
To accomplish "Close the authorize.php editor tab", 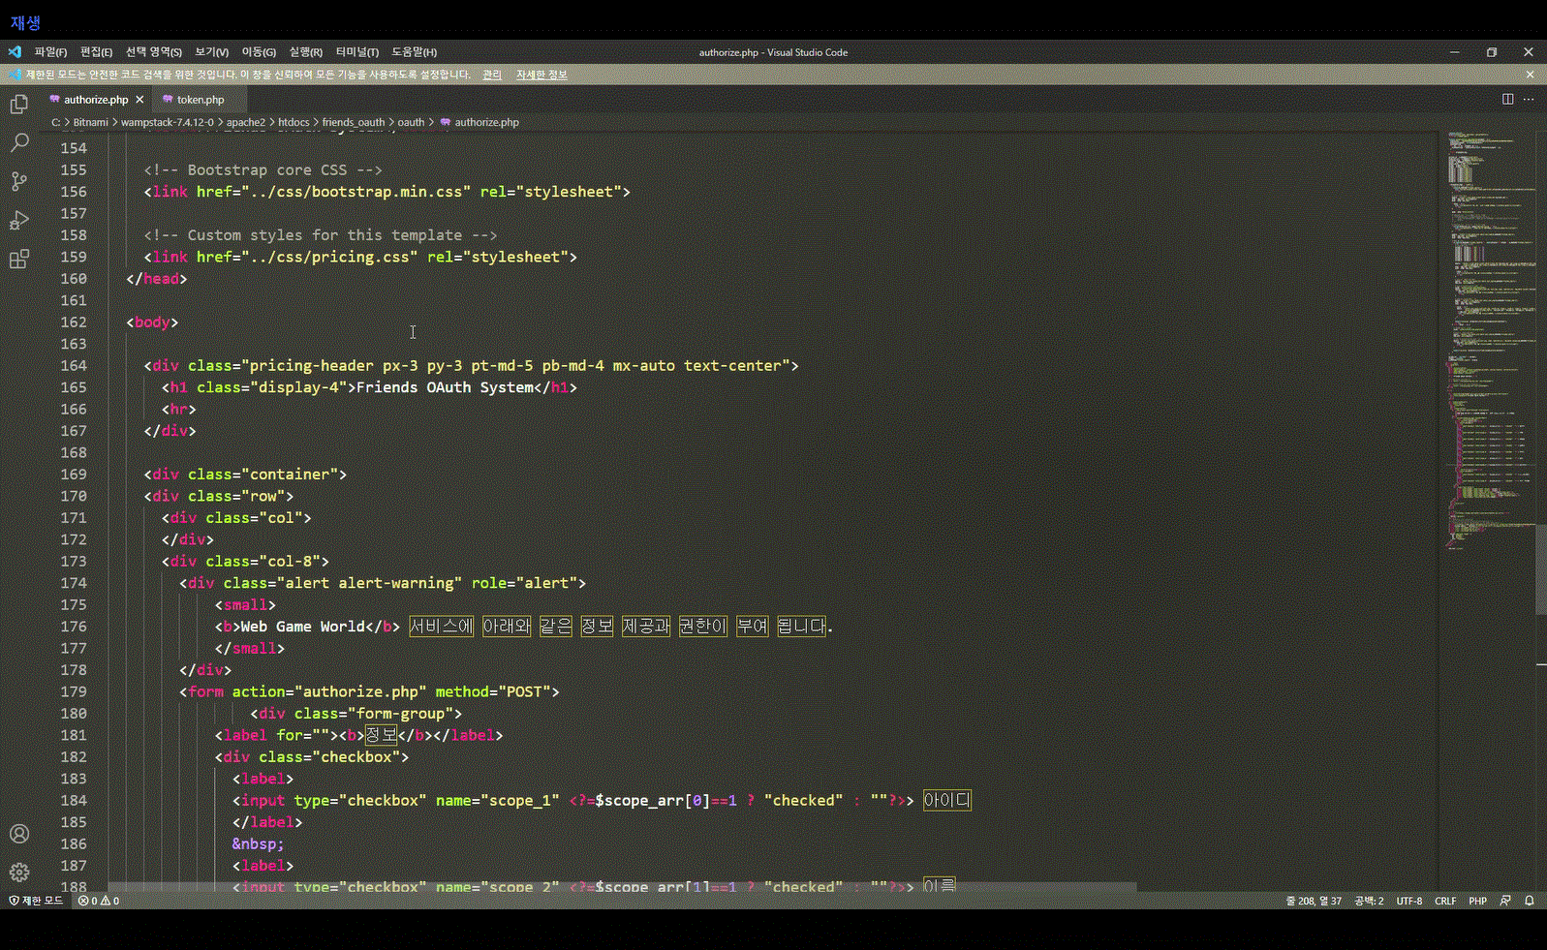I will click(x=139, y=100).
